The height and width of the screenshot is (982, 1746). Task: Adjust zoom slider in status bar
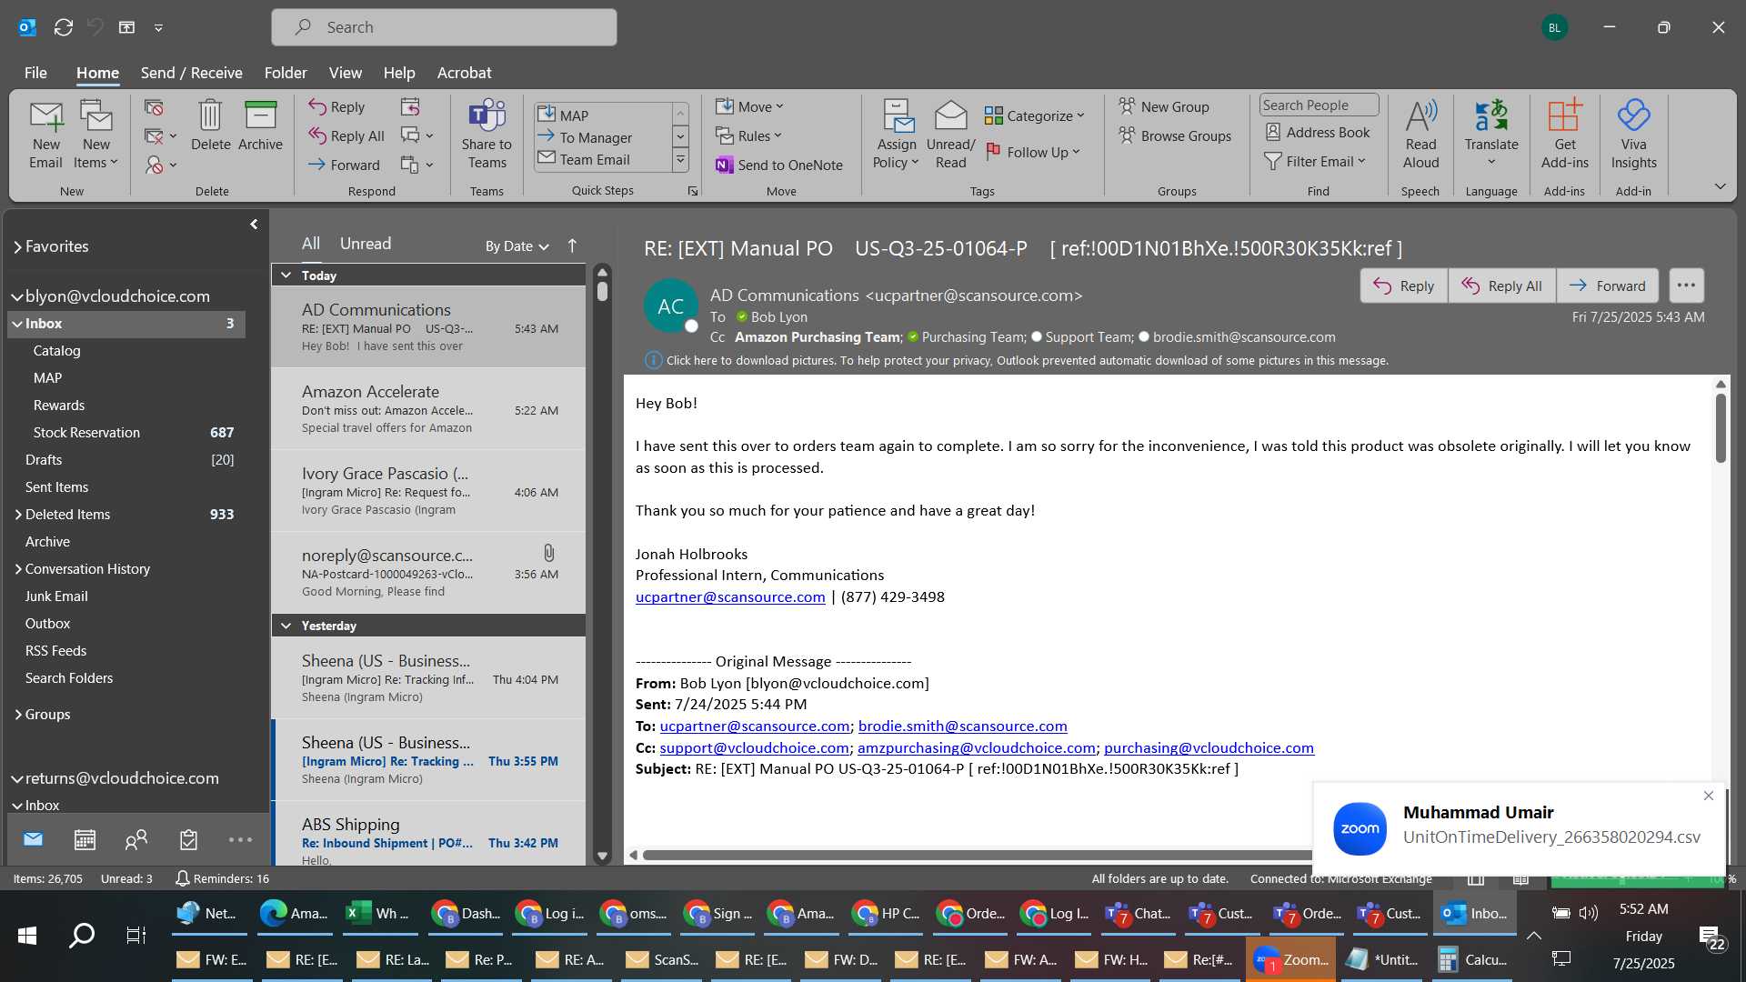coord(1623,879)
